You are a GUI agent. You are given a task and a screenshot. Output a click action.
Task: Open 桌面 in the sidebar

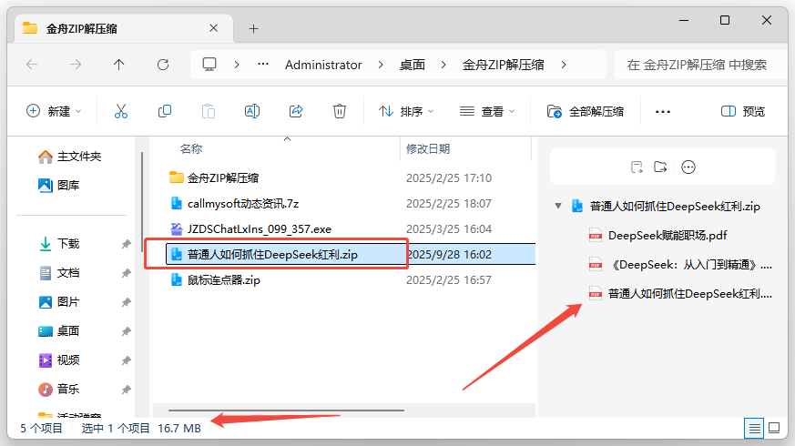pyautogui.click(x=59, y=331)
